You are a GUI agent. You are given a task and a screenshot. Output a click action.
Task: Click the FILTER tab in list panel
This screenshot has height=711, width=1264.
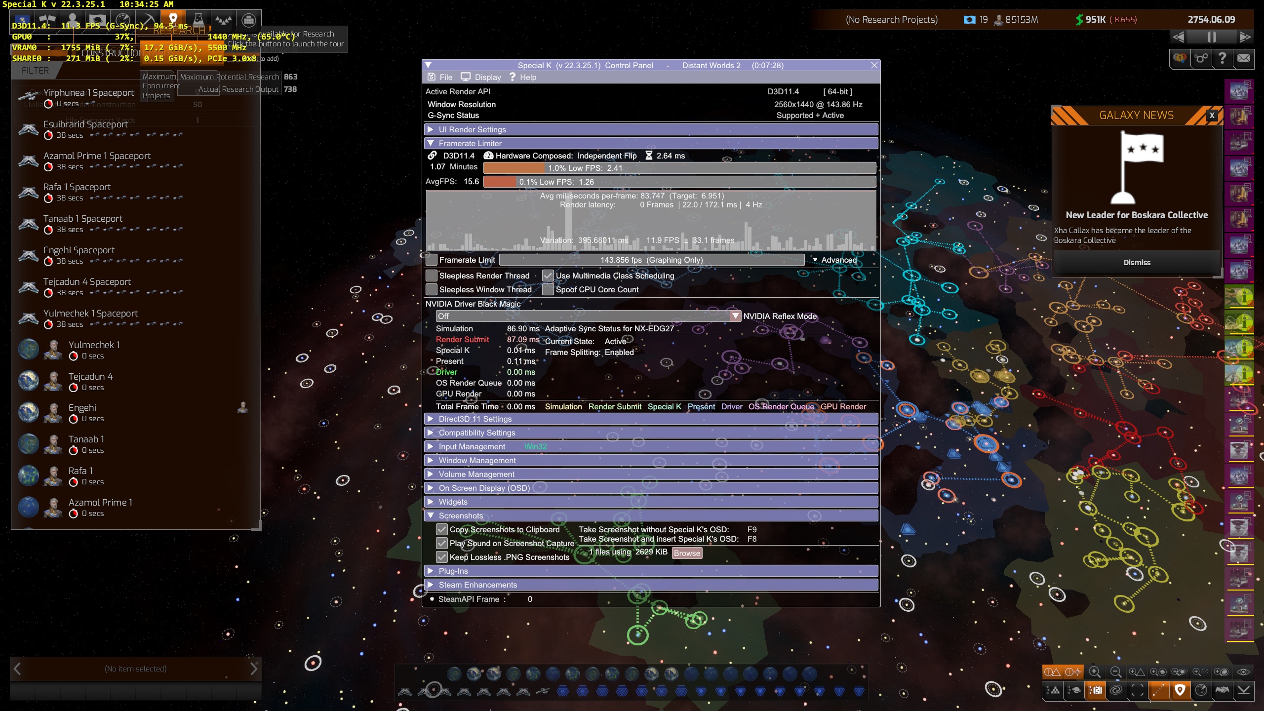pos(35,71)
